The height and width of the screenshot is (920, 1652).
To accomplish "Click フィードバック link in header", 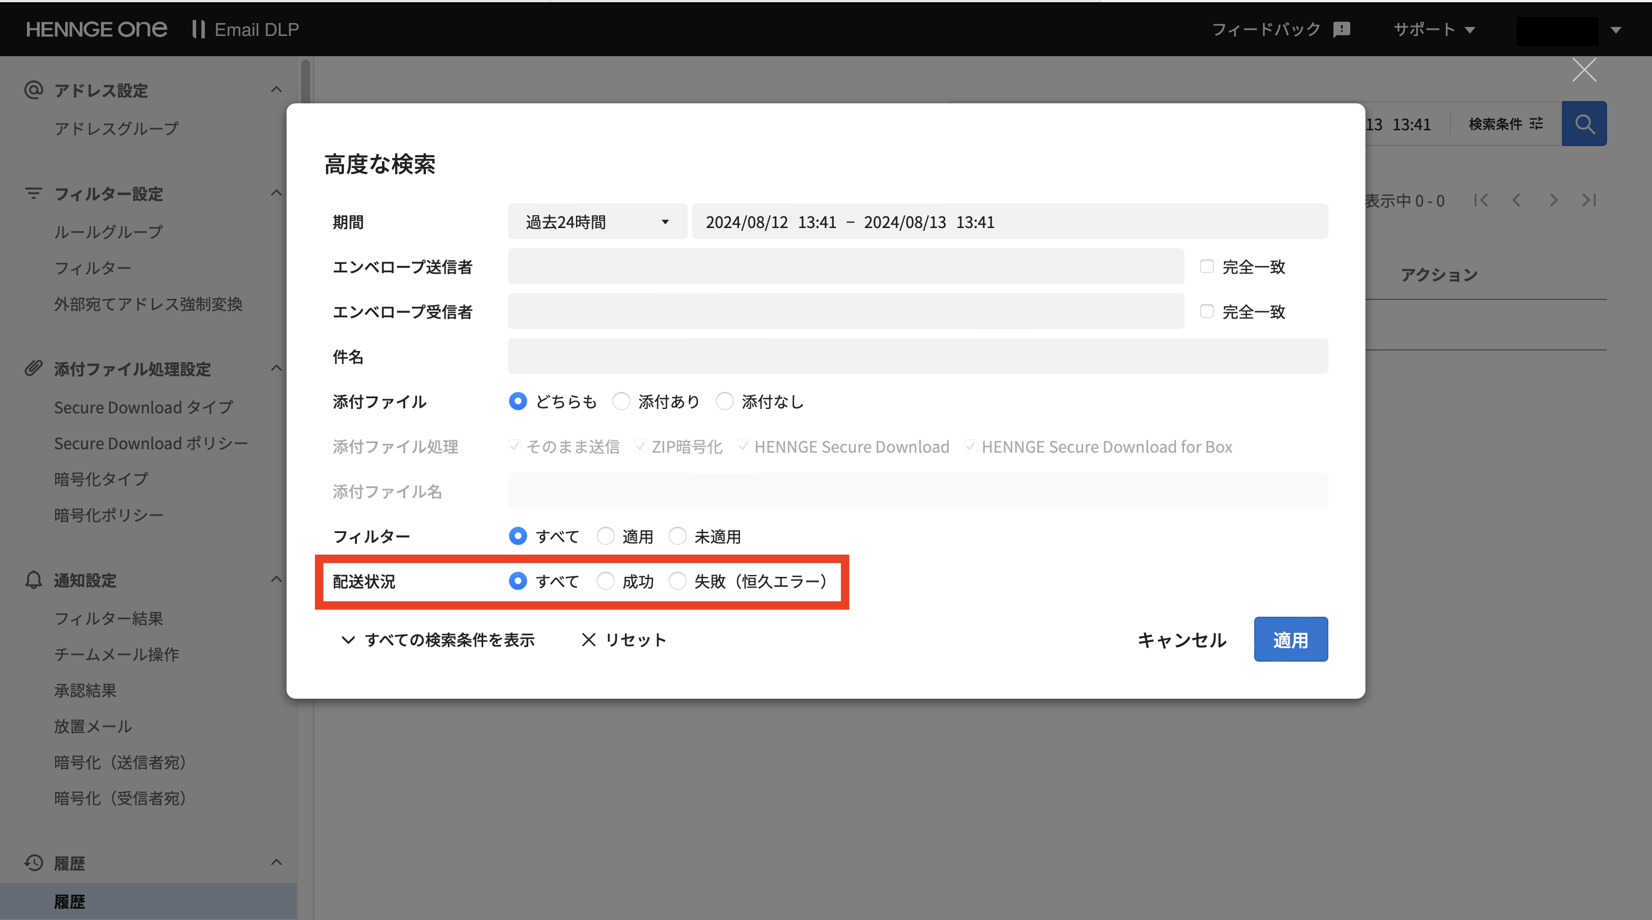I will [1266, 30].
